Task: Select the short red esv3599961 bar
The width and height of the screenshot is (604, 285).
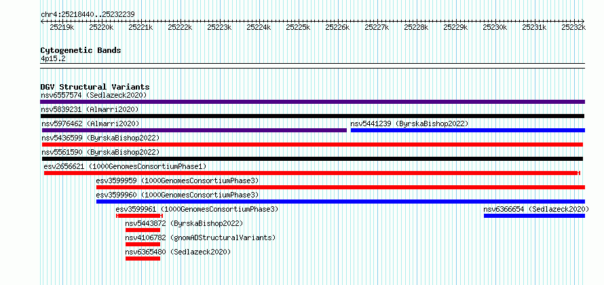Action: [139, 216]
